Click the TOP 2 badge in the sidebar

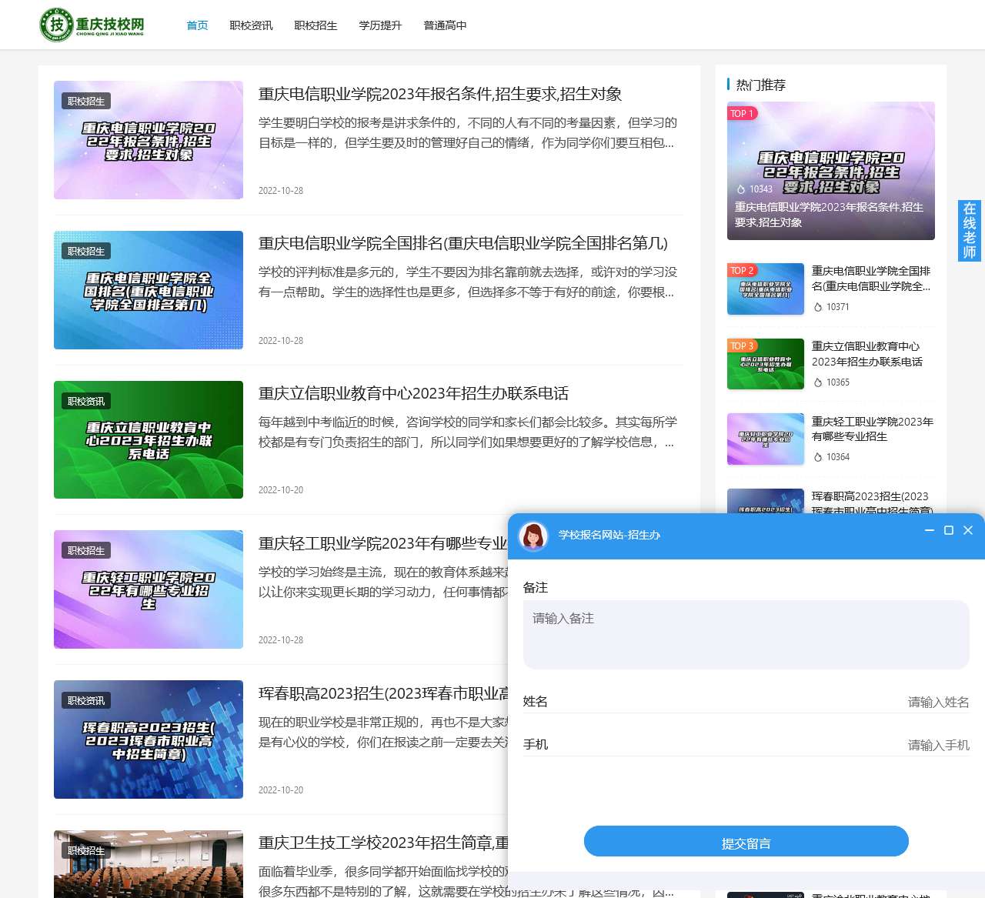tap(741, 271)
